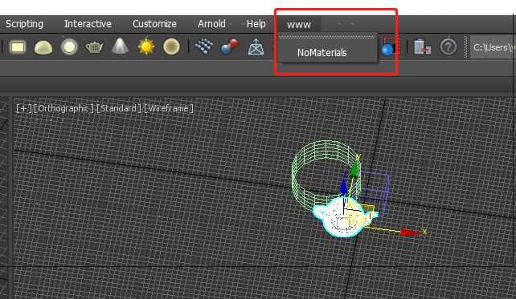
Task: Click the C:\Users project path field
Action: pyautogui.click(x=493, y=47)
